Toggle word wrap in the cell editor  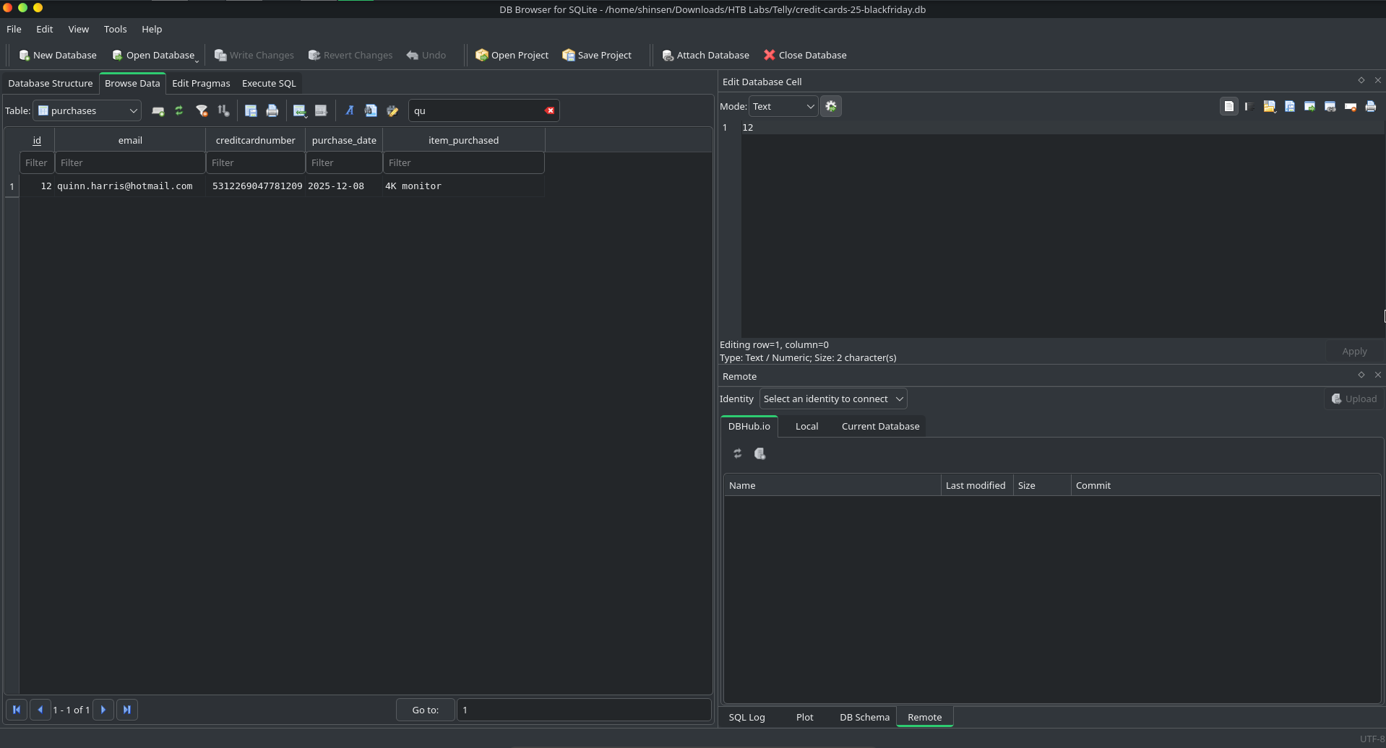coord(1249,106)
